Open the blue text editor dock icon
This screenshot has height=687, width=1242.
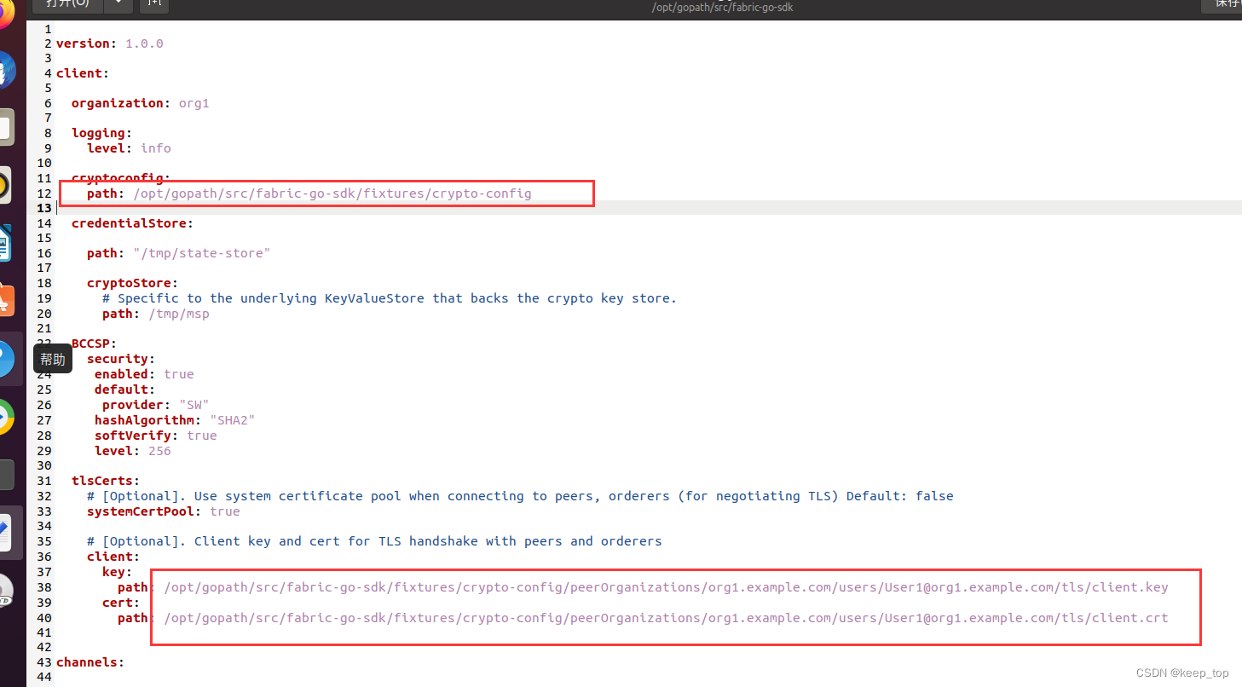click(11, 531)
